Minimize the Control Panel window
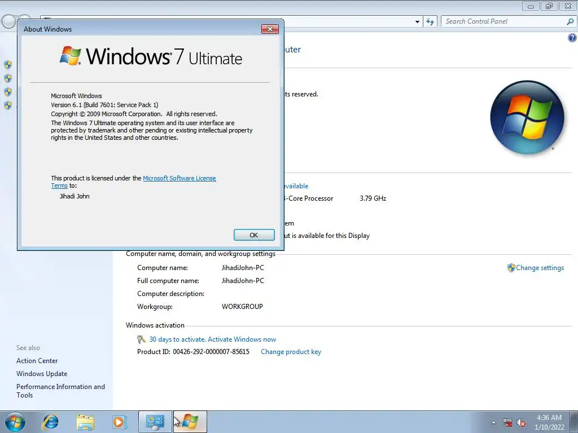 click(531, 6)
